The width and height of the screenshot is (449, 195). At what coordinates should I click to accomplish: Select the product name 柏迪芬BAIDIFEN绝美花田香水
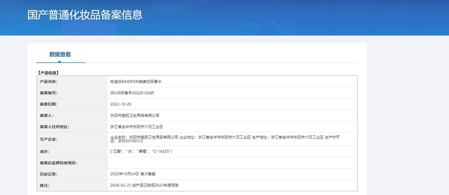pyautogui.click(x=136, y=82)
